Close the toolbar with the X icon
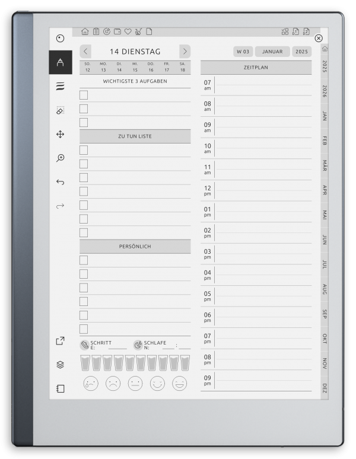The image size is (356, 459). tap(319, 39)
